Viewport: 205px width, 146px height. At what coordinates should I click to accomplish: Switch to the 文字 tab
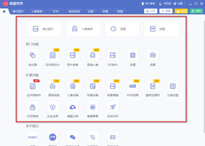(56, 11)
